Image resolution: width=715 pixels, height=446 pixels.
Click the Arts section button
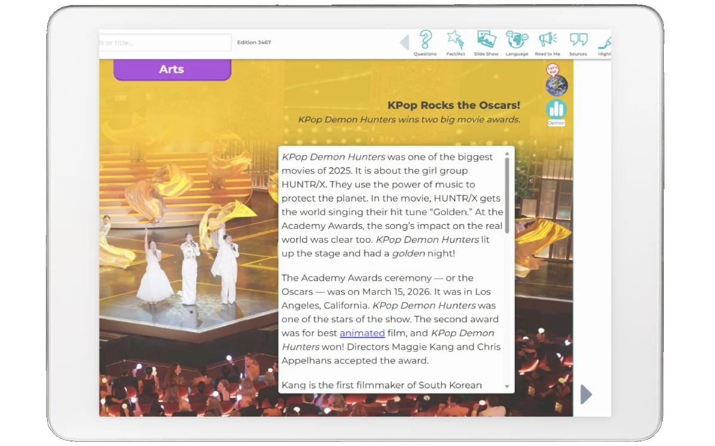[x=172, y=70]
